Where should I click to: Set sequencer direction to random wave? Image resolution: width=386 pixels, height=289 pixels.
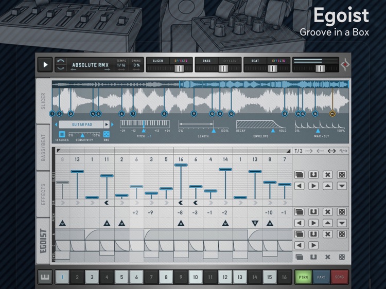[343, 151]
